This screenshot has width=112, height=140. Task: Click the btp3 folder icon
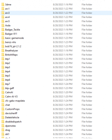[3, 67]
